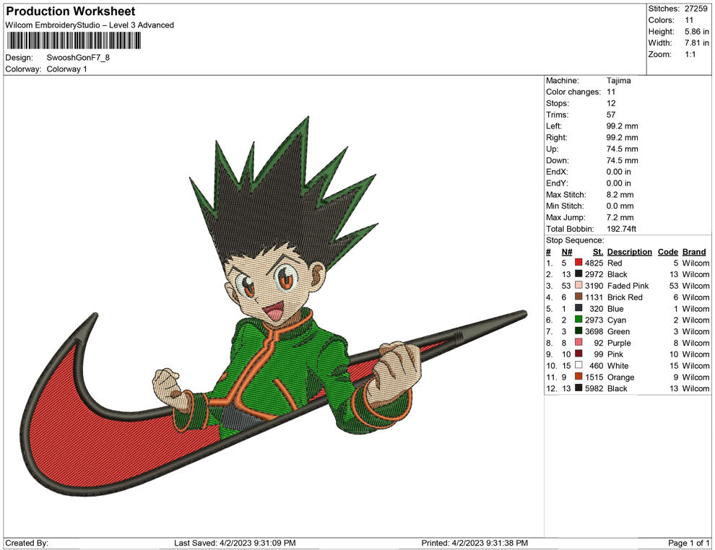Viewport: 715px width, 550px height.
Task: Click the White thread color swatch
Action: tap(578, 365)
